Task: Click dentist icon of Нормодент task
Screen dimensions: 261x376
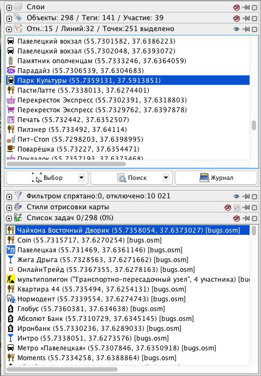Action: (x=11, y=299)
